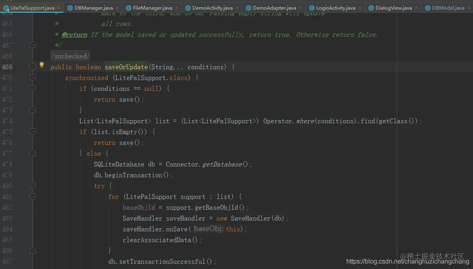Click the class icon on DBModel.java tab

pos(427,8)
